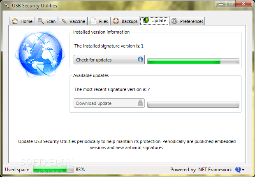Click the blank page Files icon

point(93,21)
